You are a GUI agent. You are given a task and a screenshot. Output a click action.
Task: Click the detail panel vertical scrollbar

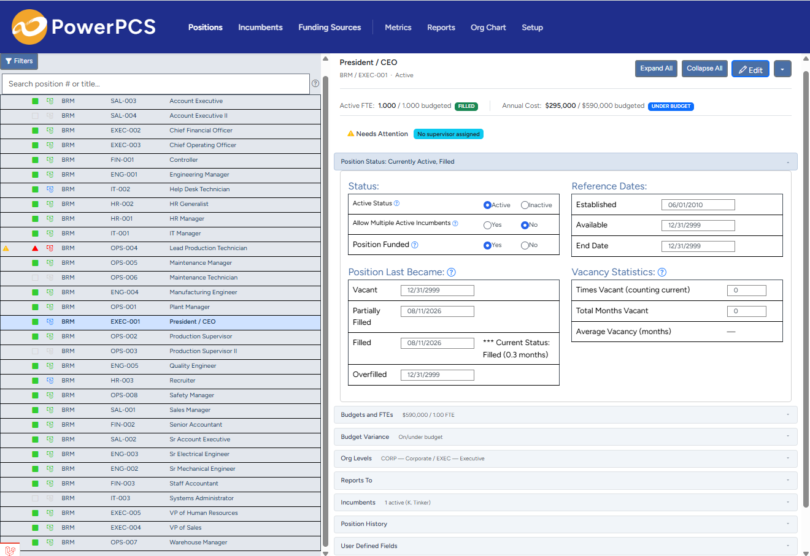click(x=806, y=288)
